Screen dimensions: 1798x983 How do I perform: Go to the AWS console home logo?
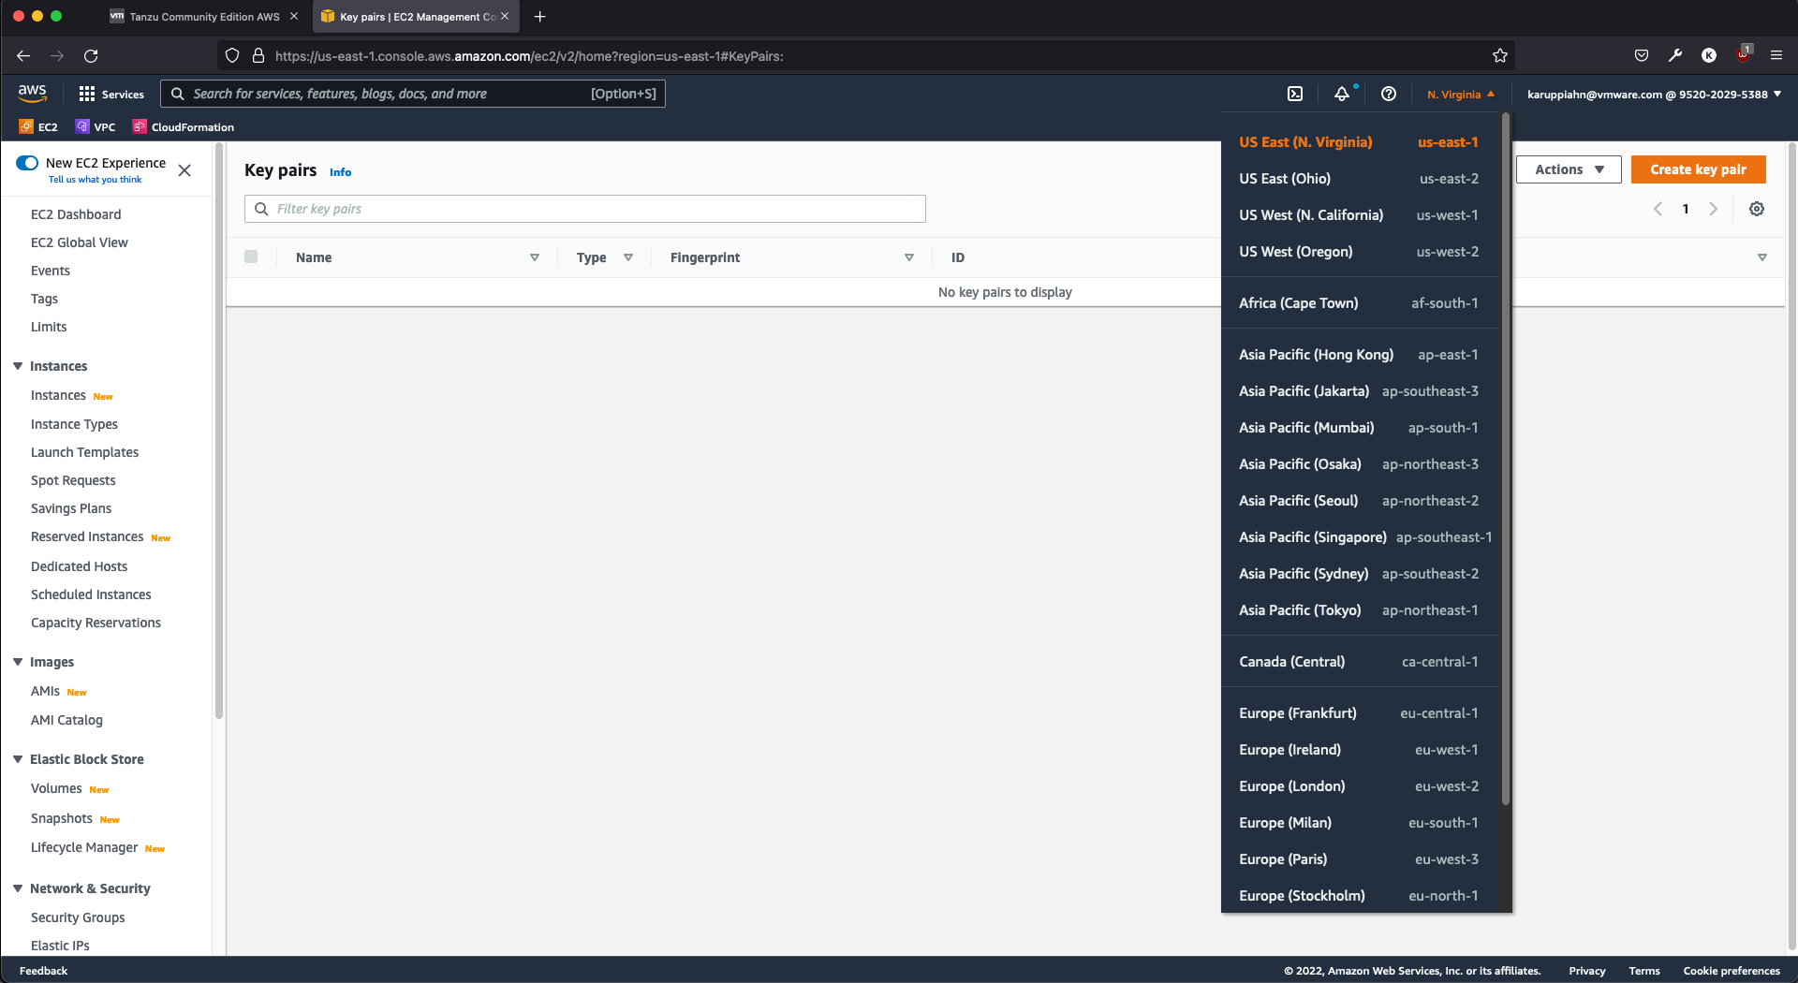32,93
